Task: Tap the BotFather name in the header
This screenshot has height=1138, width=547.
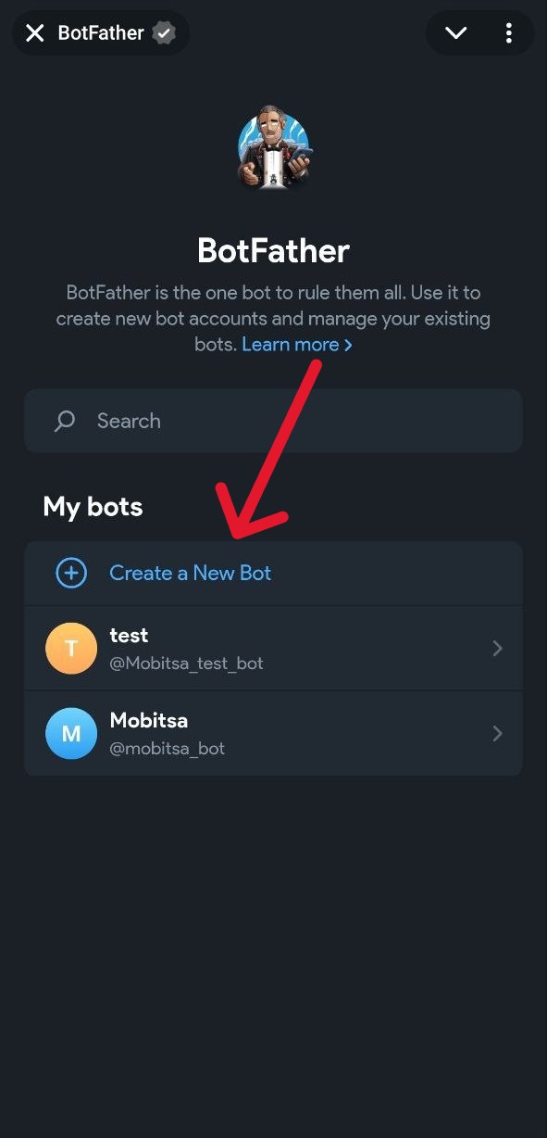Action: [100, 32]
